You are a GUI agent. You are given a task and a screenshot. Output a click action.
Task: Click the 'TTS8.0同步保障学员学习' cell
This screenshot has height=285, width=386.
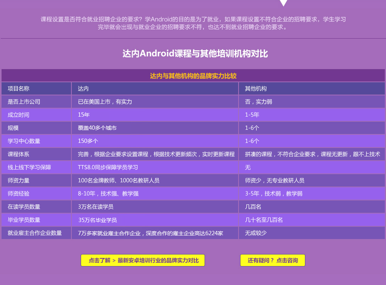coord(108,167)
